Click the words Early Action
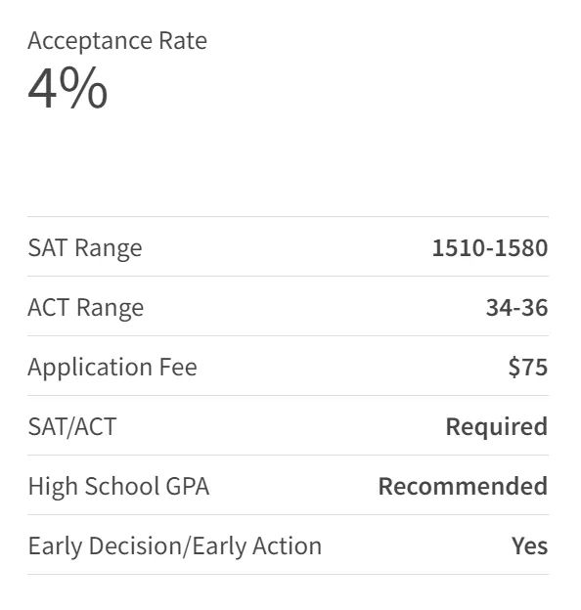The width and height of the screenshot is (581, 610). click(257, 546)
